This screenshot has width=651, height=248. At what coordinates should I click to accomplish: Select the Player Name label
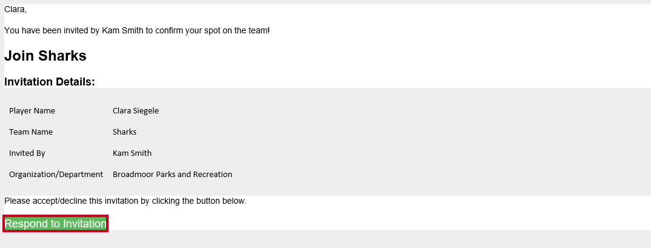pos(32,111)
